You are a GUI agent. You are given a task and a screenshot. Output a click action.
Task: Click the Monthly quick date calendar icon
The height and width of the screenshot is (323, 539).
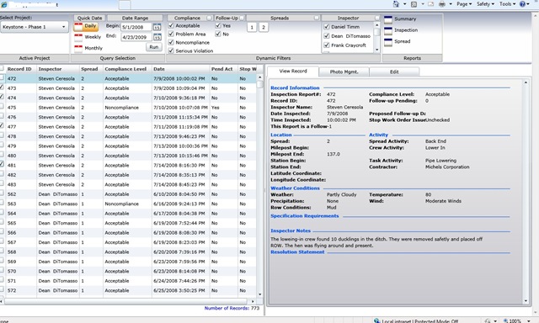tap(78, 49)
